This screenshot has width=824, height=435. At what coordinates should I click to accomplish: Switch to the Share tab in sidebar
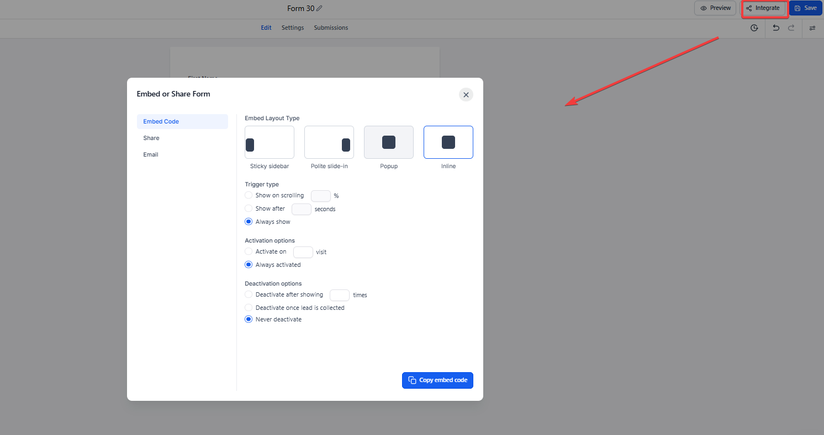click(x=151, y=138)
